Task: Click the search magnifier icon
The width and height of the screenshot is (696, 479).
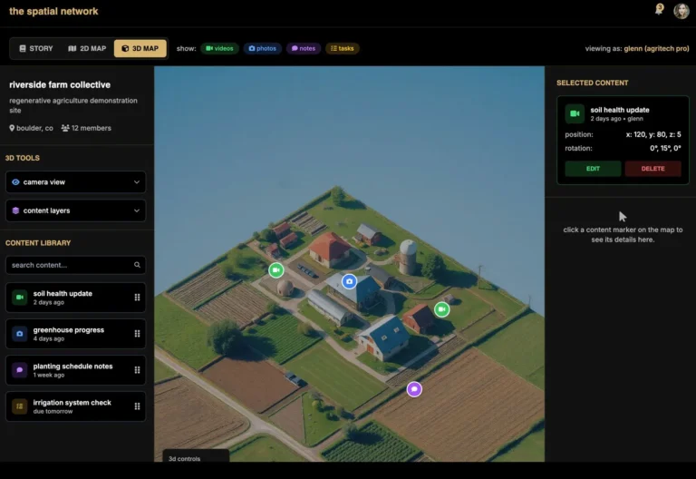Action: click(x=138, y=265)
